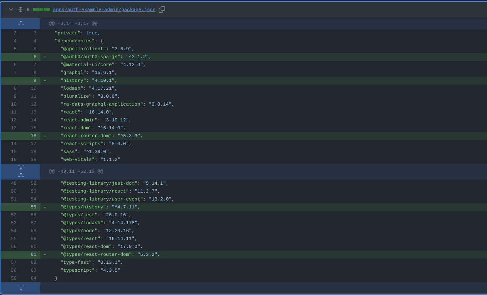Click the "type-fest": "0.13.1" line
Viewport: 487px width, 295px height.
263,263
